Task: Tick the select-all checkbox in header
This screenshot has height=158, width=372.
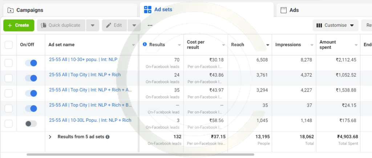Action: pyautogui.click(x=8, y=45)
